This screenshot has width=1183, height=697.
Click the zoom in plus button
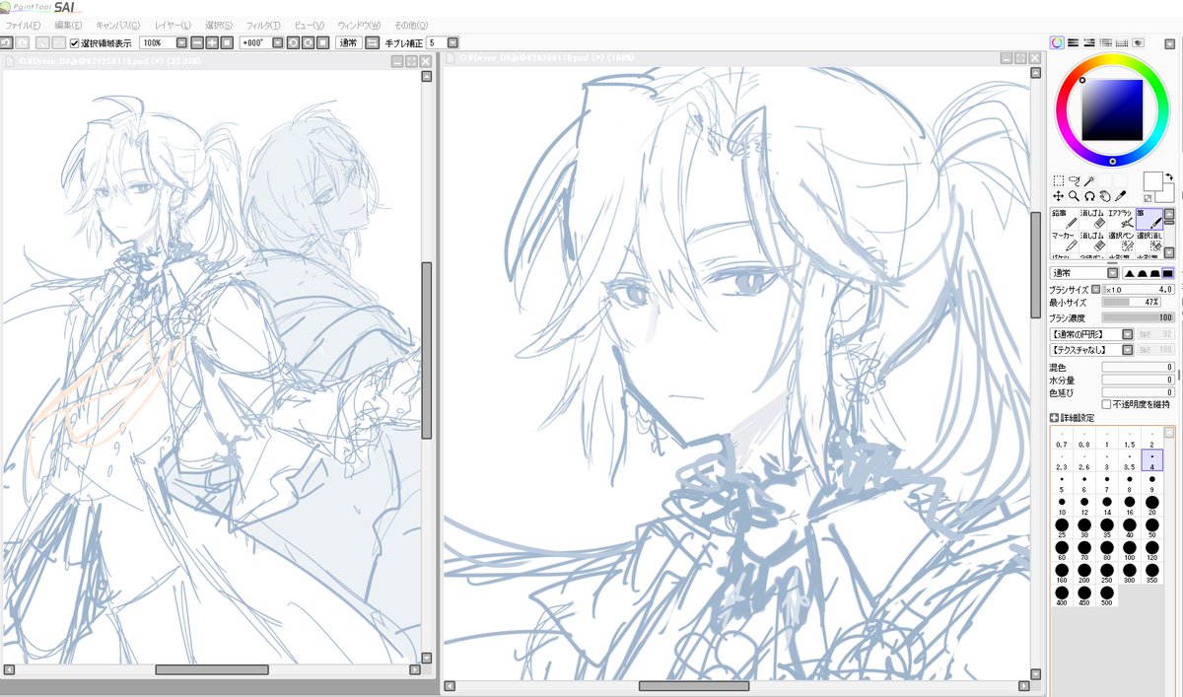(x=212, y=42)
